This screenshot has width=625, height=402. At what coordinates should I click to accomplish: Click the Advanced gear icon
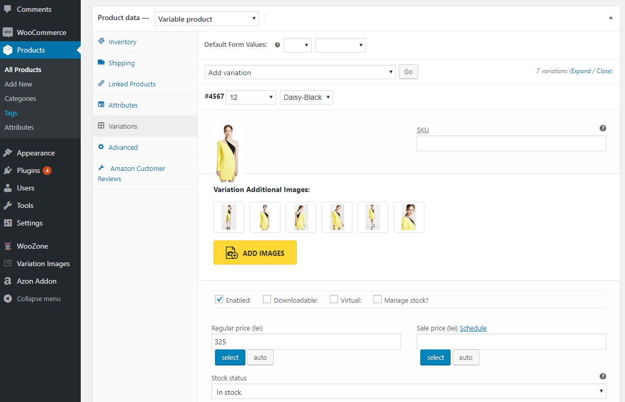101,147
